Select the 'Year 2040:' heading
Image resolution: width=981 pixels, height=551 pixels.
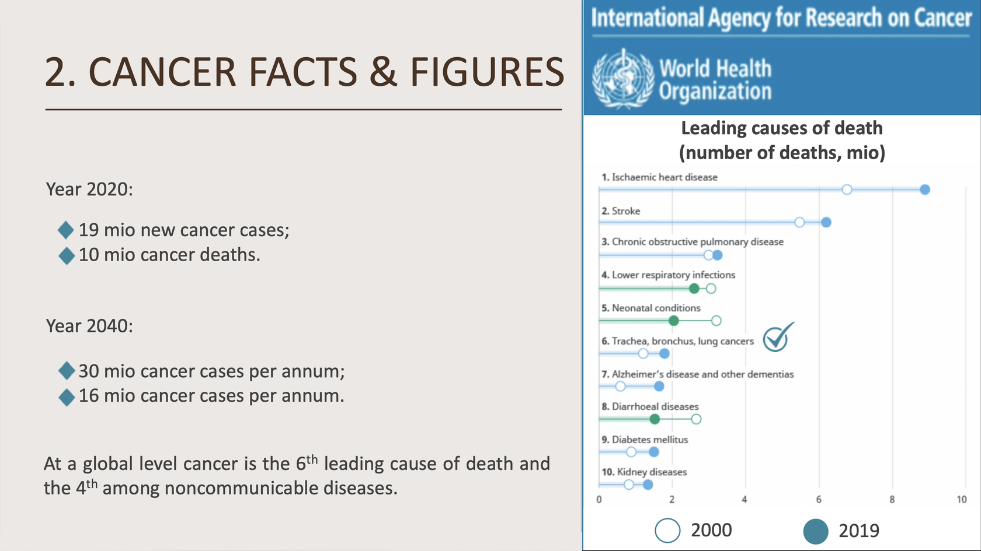click(x=89, y=326)
